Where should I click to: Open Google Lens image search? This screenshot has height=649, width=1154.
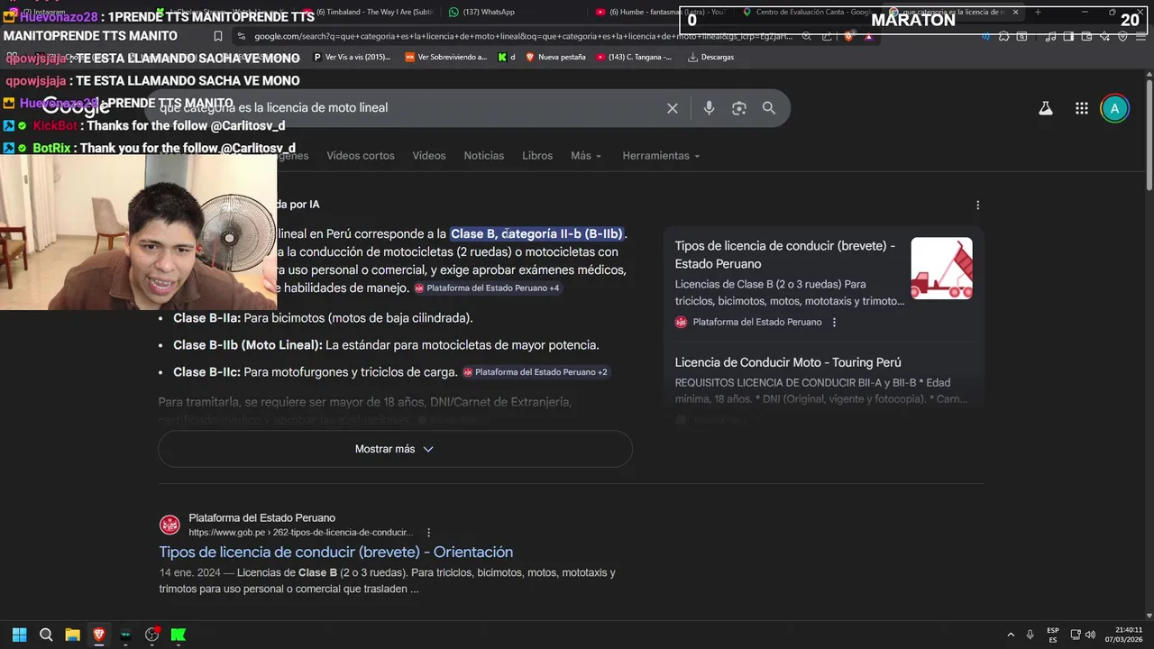tap(739, 108)
